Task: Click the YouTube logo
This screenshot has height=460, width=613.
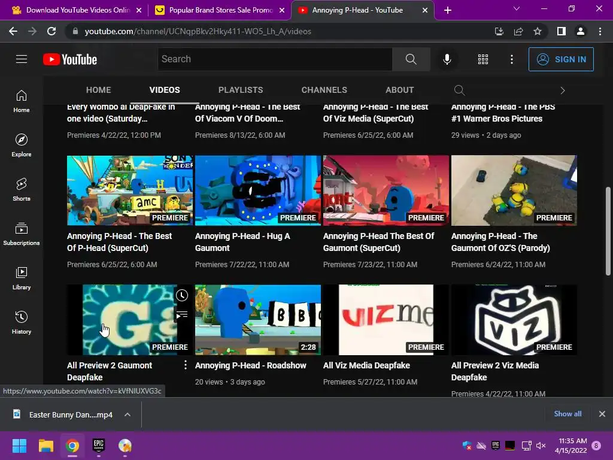Action: [x=70, y=59]
